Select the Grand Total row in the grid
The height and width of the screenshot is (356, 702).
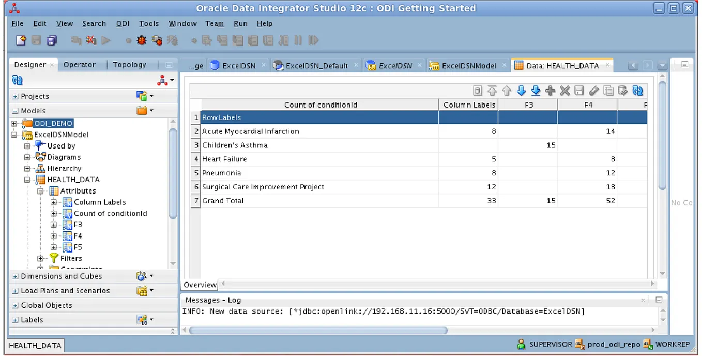click(x=223, y=201)
